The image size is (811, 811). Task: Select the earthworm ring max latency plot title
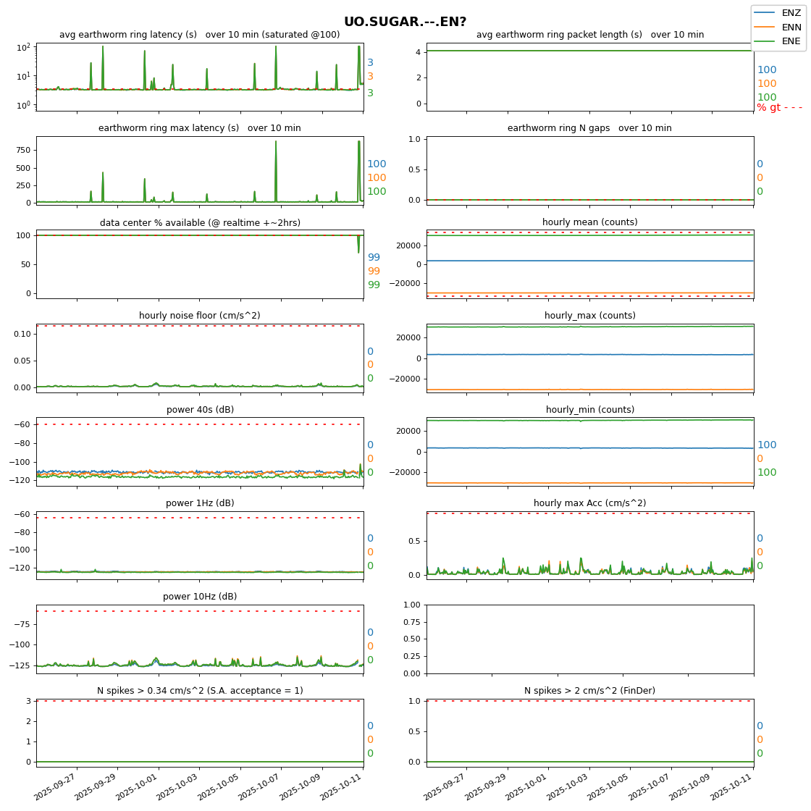point(199,128)
